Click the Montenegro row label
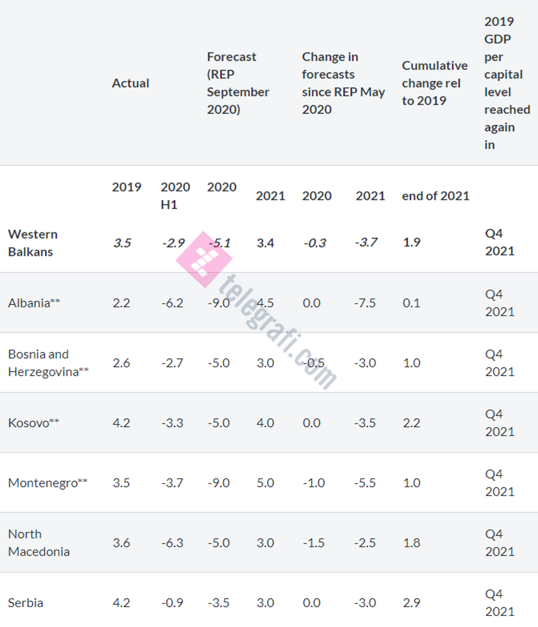The image size is (538, 627). 48,483
